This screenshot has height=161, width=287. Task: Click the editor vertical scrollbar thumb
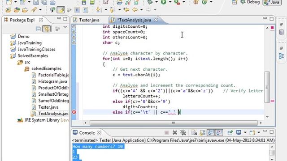coord(267,87)
